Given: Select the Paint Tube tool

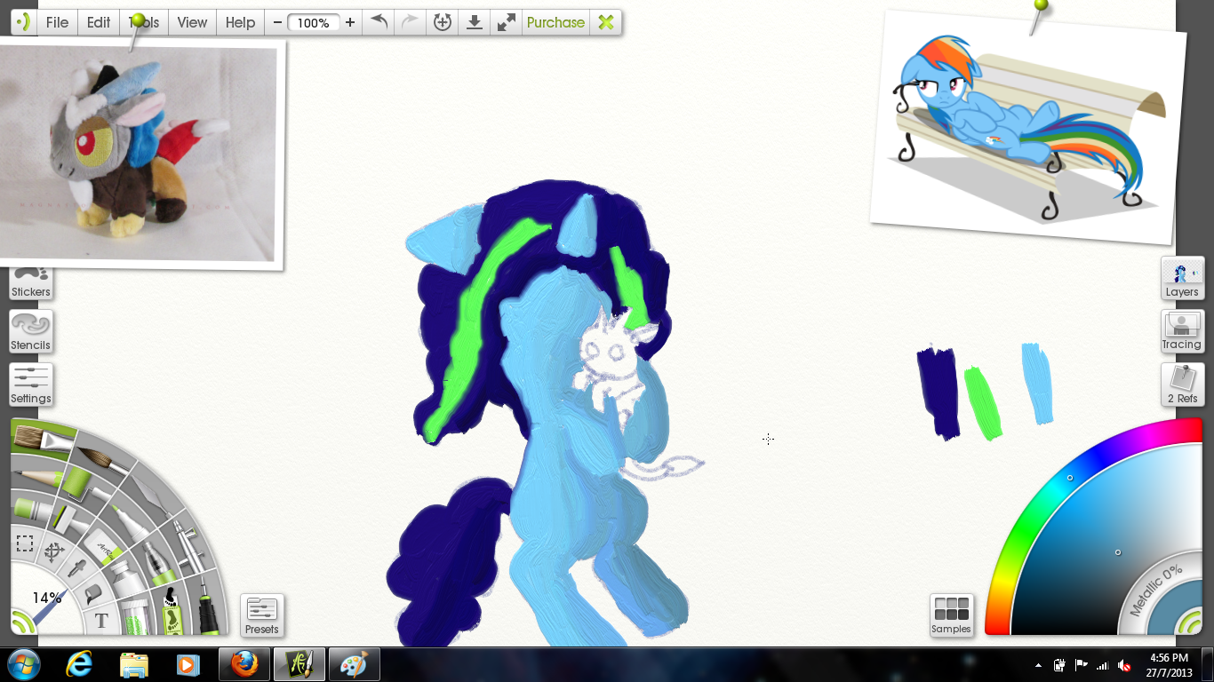Looking at the screenshot, I should point(126,577).
